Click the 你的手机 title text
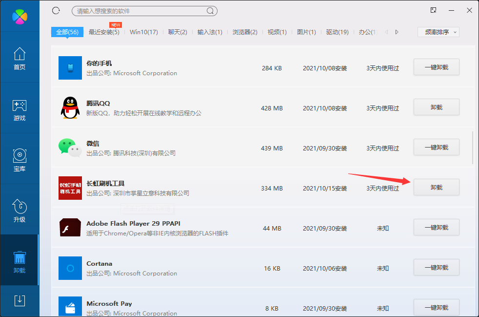 [99, 63]
